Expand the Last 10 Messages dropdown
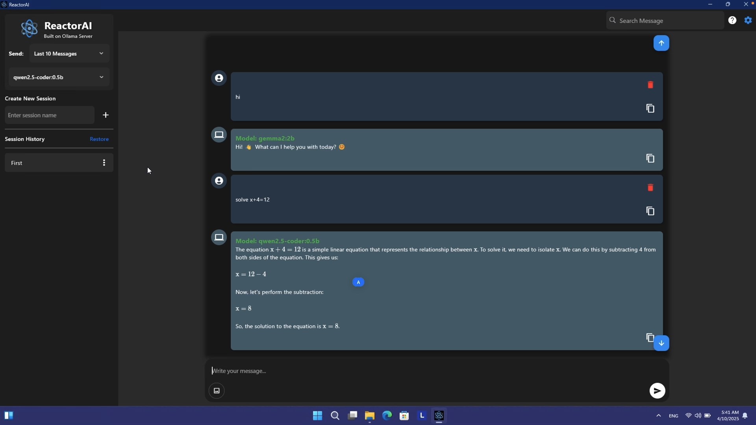The image size is (756, 425). [x=69, y=54]
